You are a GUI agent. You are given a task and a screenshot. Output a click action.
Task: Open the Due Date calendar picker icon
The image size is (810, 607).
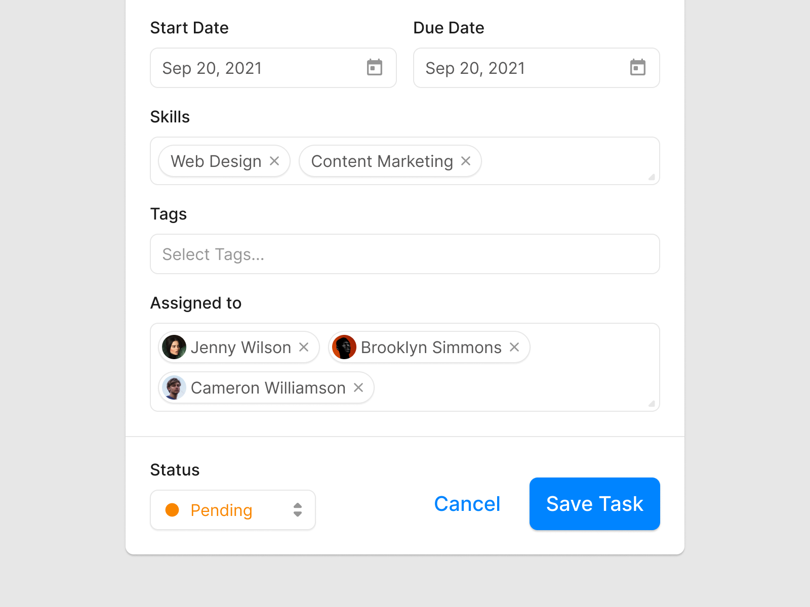638,67
